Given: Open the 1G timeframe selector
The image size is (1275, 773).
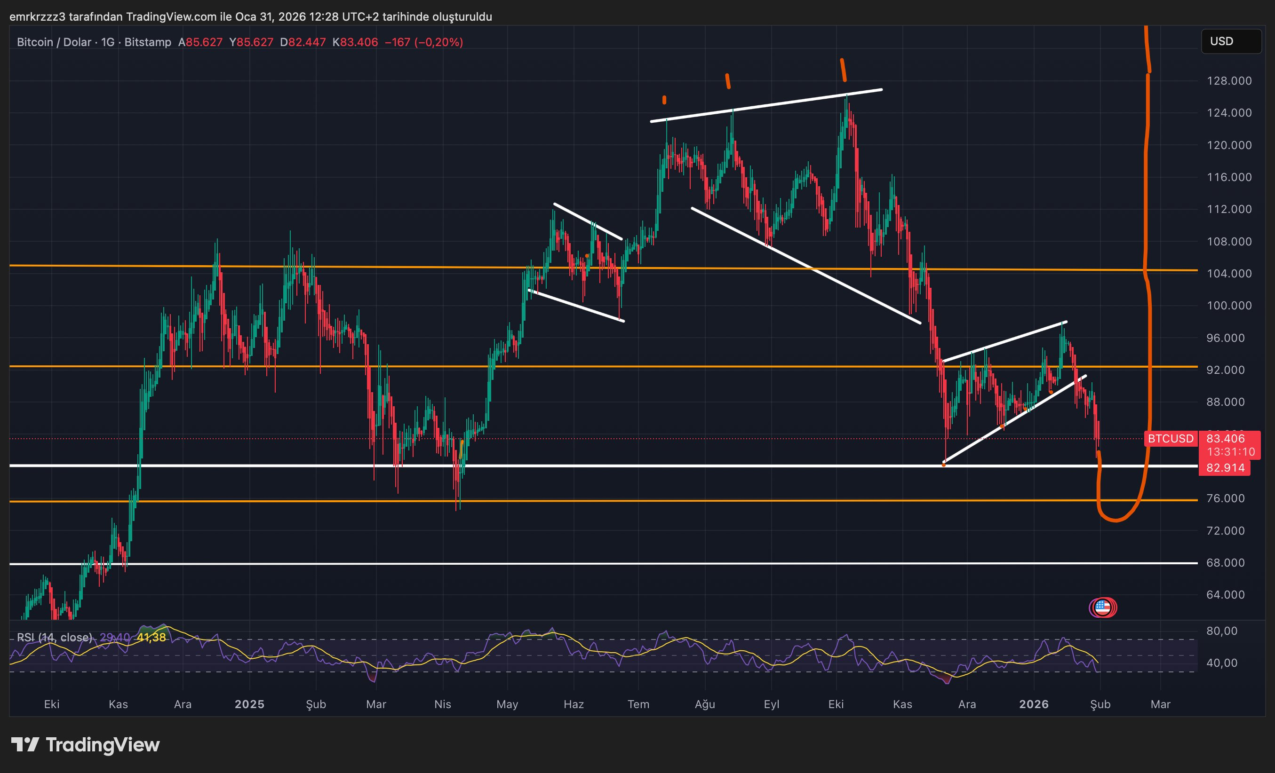Looking at the screenshot, I should coord(107,42).
